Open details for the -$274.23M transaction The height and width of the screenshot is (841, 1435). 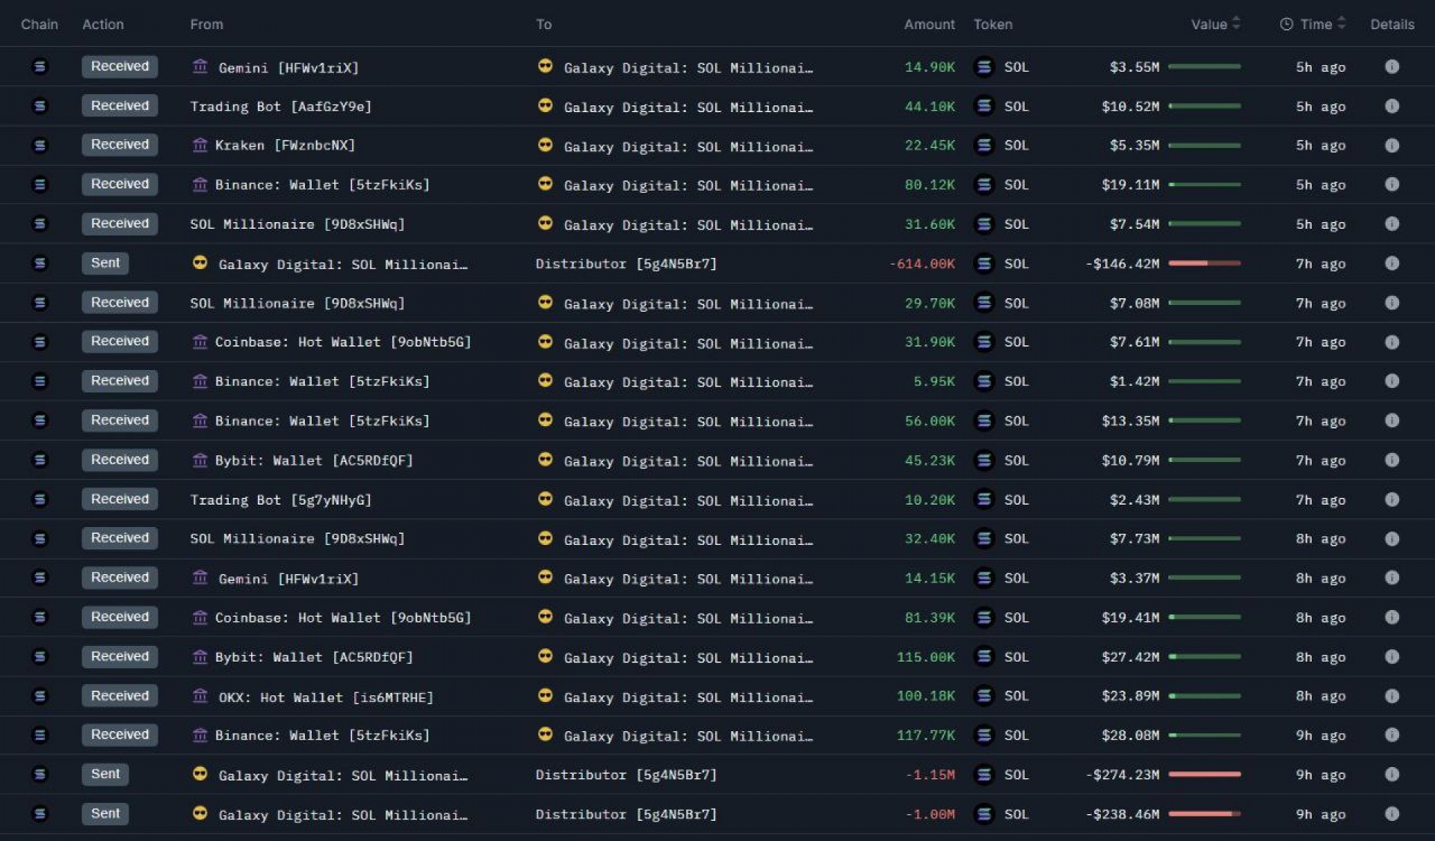coord(1391,774)
